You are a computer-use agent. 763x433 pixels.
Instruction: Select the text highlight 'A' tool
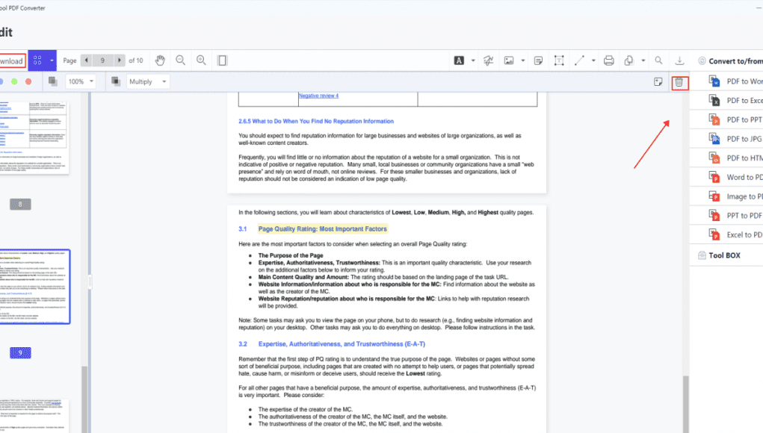click(x=459, y=60)
